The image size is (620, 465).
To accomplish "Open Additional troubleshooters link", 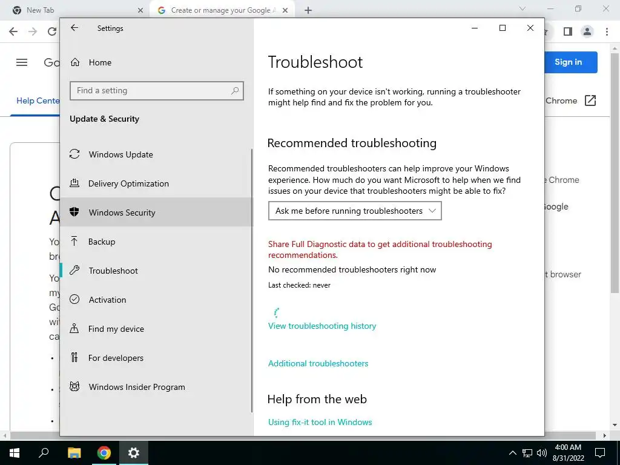I will 318,363.
